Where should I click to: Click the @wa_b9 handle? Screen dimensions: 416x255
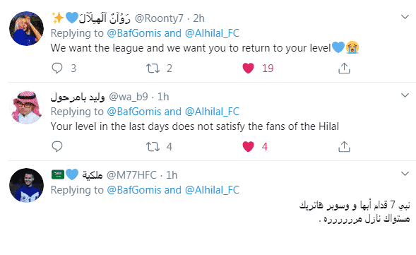tap(129, 97)
